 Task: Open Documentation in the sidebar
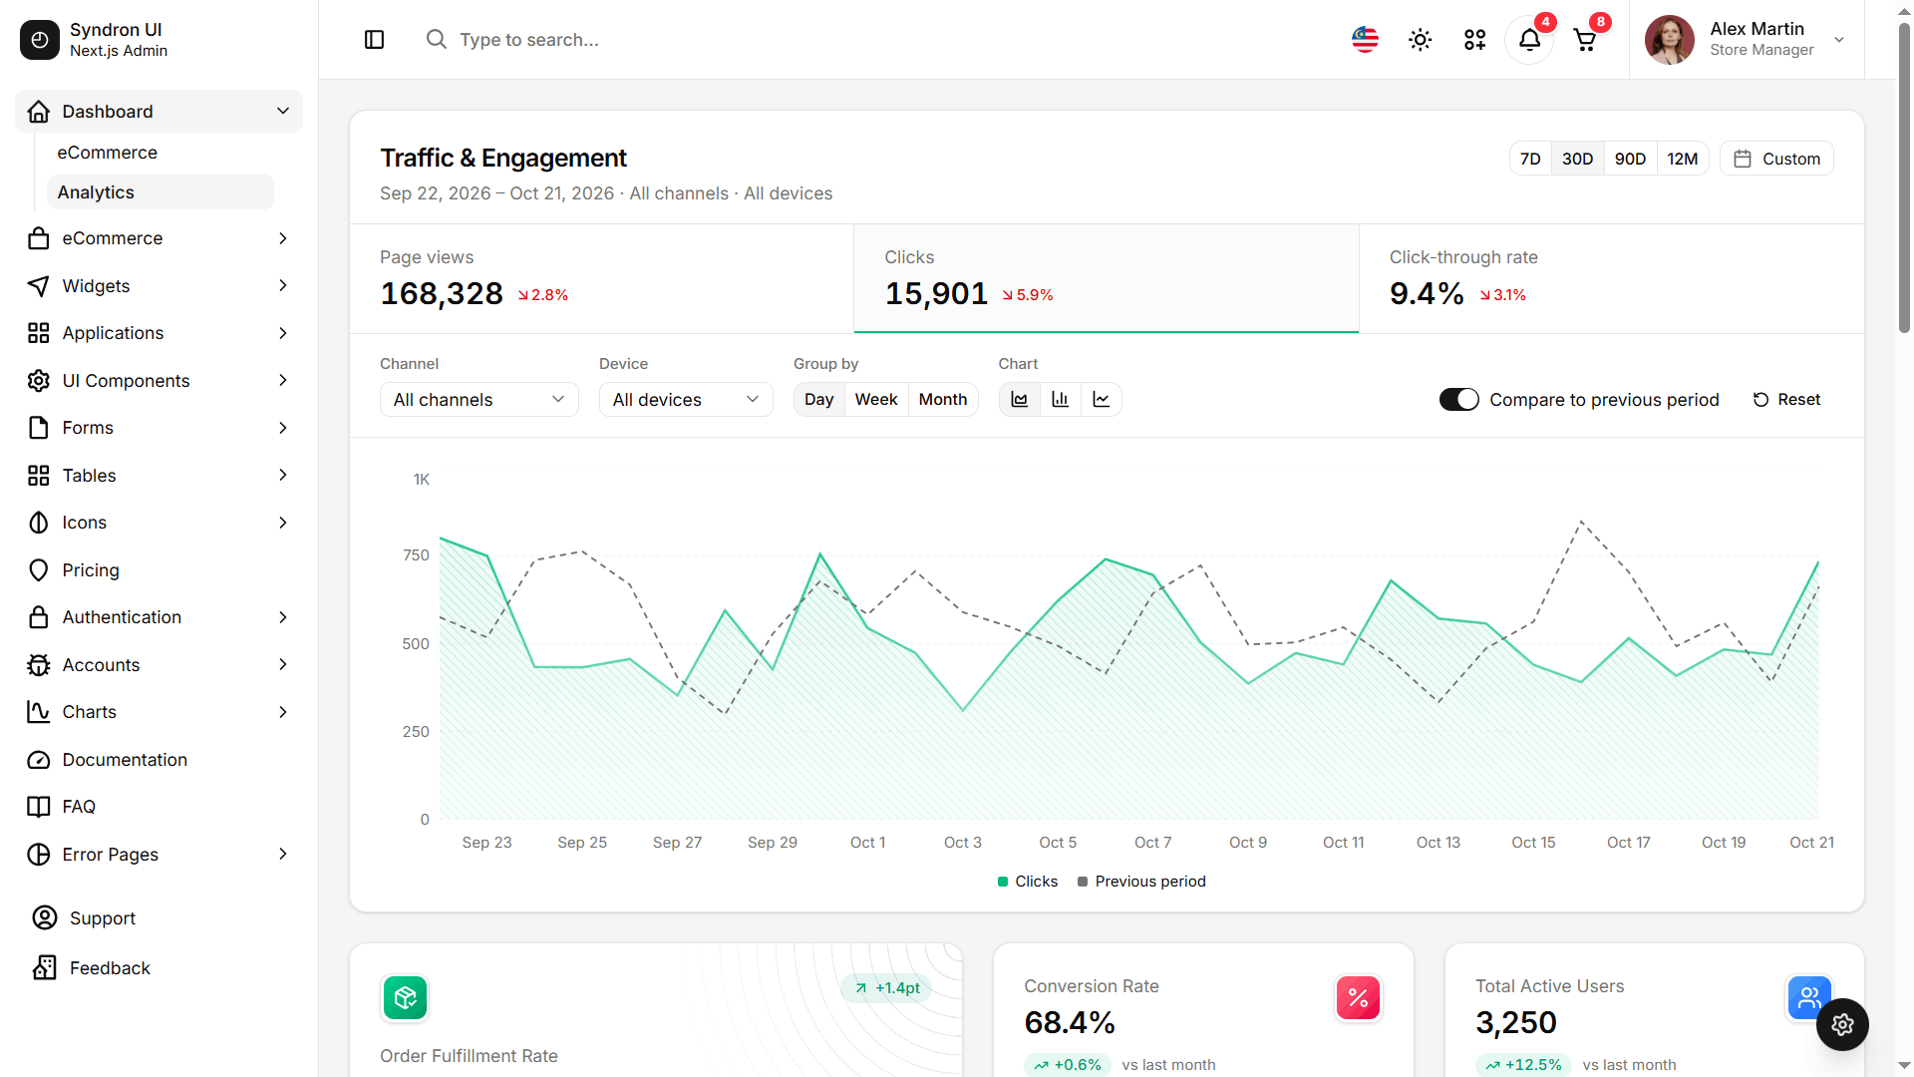pyautogui.click(x=159, y=759)
